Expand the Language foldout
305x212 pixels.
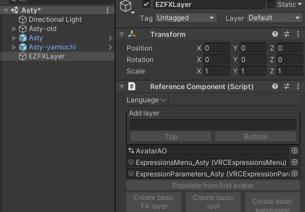pos(146,100)
